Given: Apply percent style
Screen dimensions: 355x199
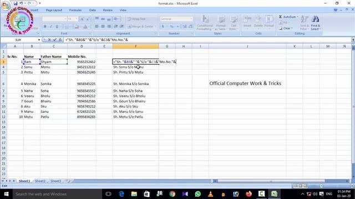Looking at the screenshot, I should click(171, 27).
